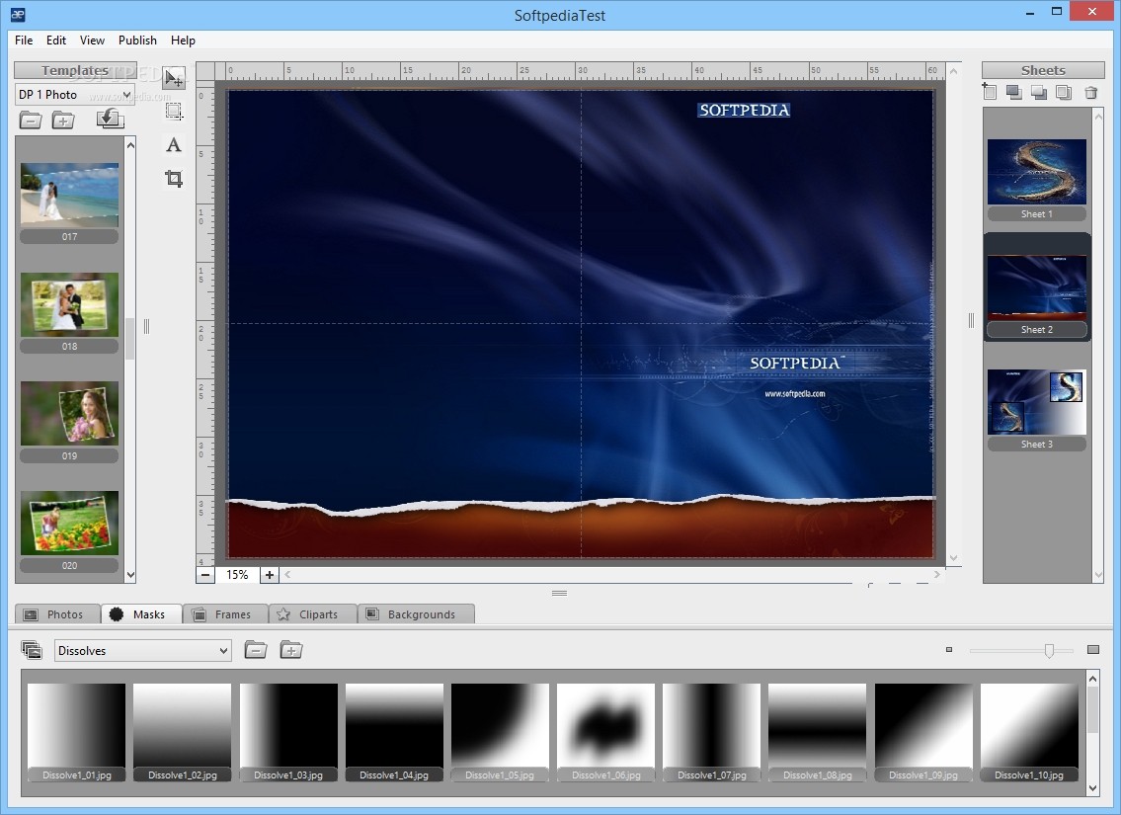
Task: Select template 018 thumbnail
Action: 69,304
